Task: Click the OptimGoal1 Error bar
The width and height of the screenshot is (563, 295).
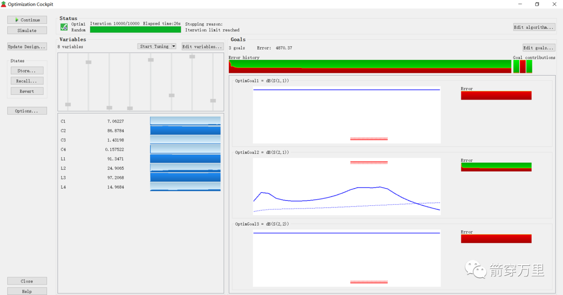Action: [x=496, y=95]
